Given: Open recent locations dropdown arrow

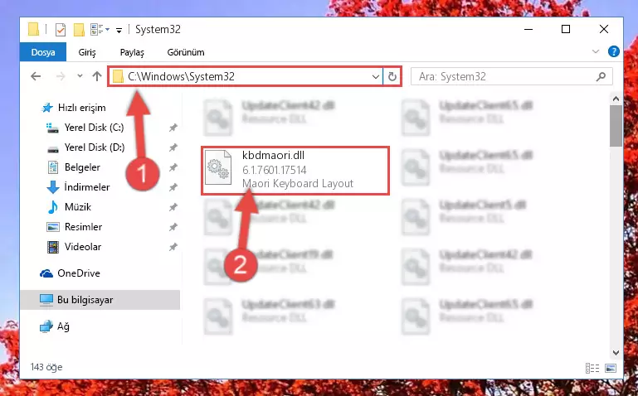Looking at the screenshot, I should (x=80, y=76).
